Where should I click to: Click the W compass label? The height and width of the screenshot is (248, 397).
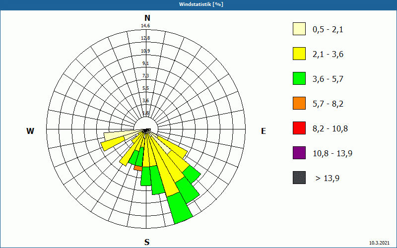tap(30, 131)
